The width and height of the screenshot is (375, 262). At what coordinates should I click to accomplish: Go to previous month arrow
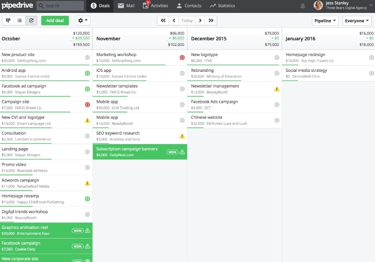coord(174,21)
